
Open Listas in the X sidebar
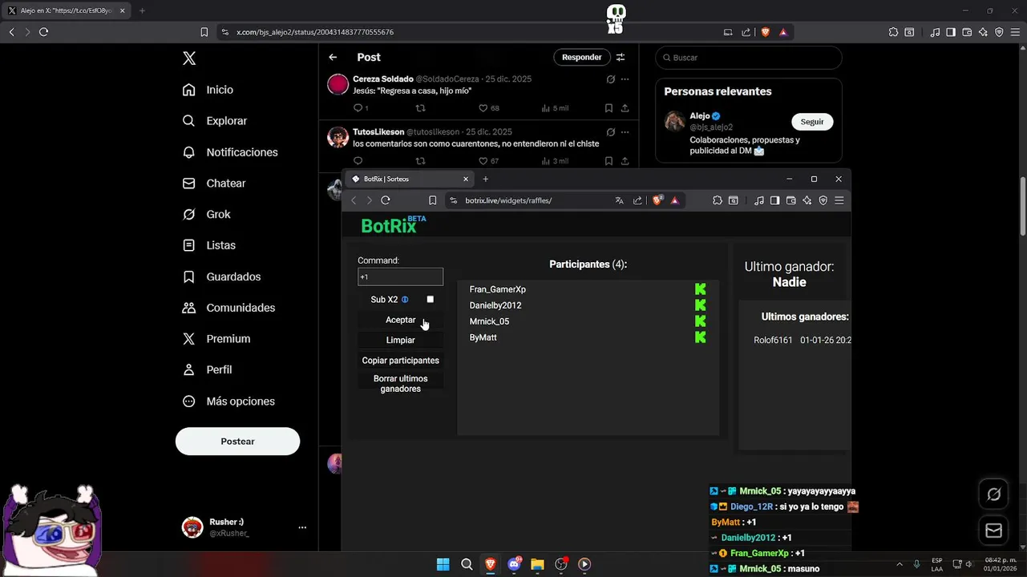208,245
